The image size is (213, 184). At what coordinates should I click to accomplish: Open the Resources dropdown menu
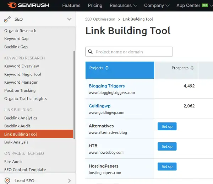point(123,5)
